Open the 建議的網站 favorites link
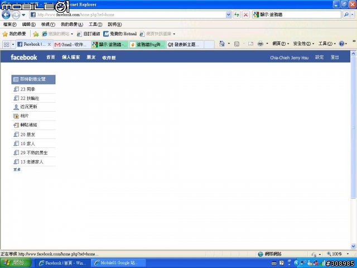The width and height of the screenshot is (357, 268). pos(57,34)
